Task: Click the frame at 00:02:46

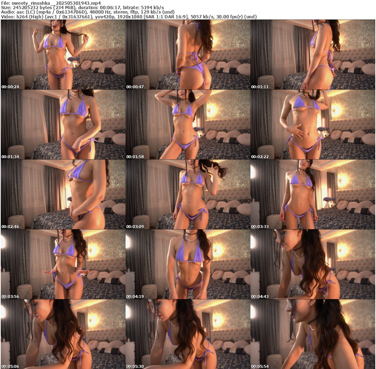Action: coord(63,194)
